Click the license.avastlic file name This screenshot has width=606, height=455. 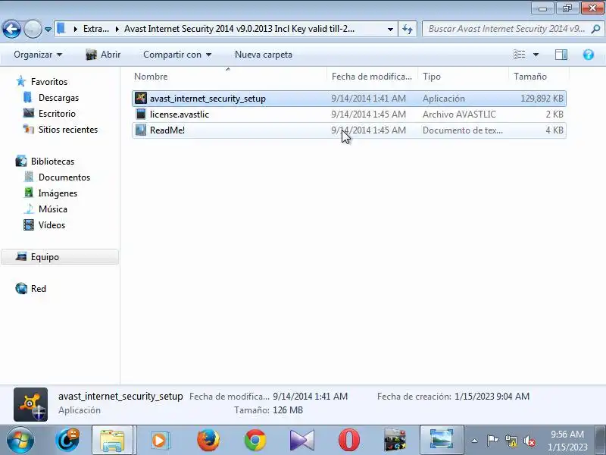coord(180,115)
